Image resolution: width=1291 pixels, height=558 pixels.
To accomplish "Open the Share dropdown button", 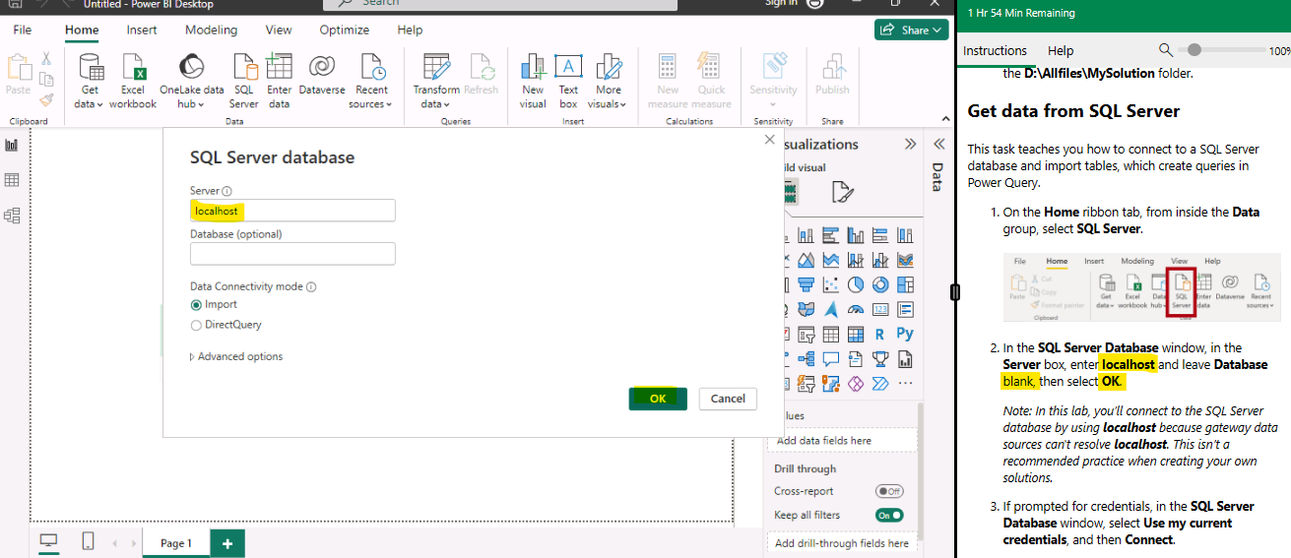I will (x=912, y=30).
